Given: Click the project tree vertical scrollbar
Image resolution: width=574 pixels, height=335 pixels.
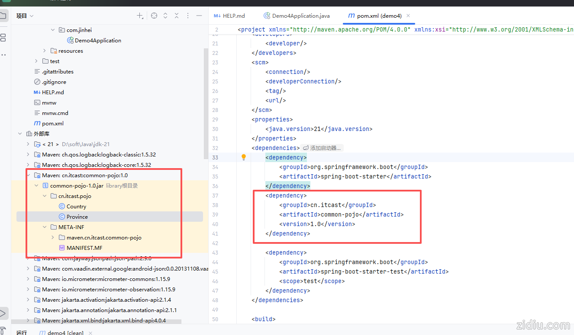Looking at the screenshot, I should [x=206, y=104].
